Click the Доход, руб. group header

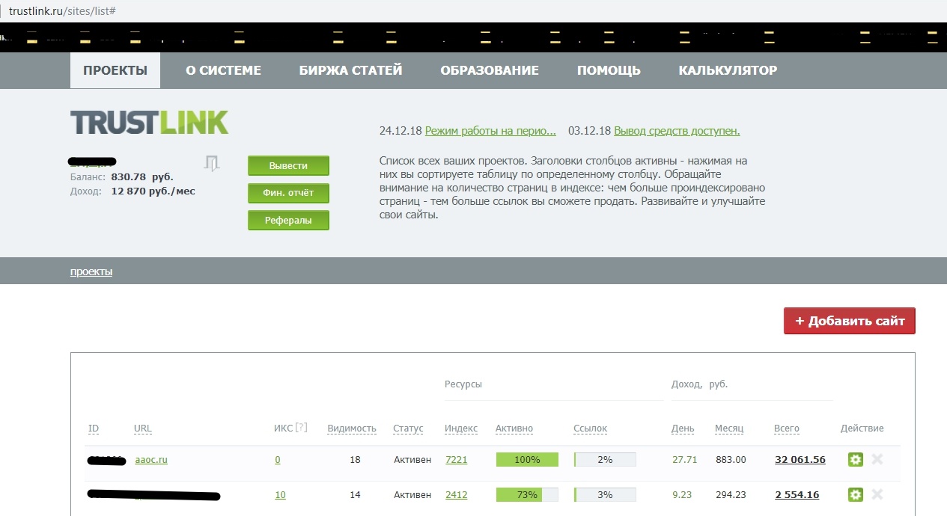699,384
